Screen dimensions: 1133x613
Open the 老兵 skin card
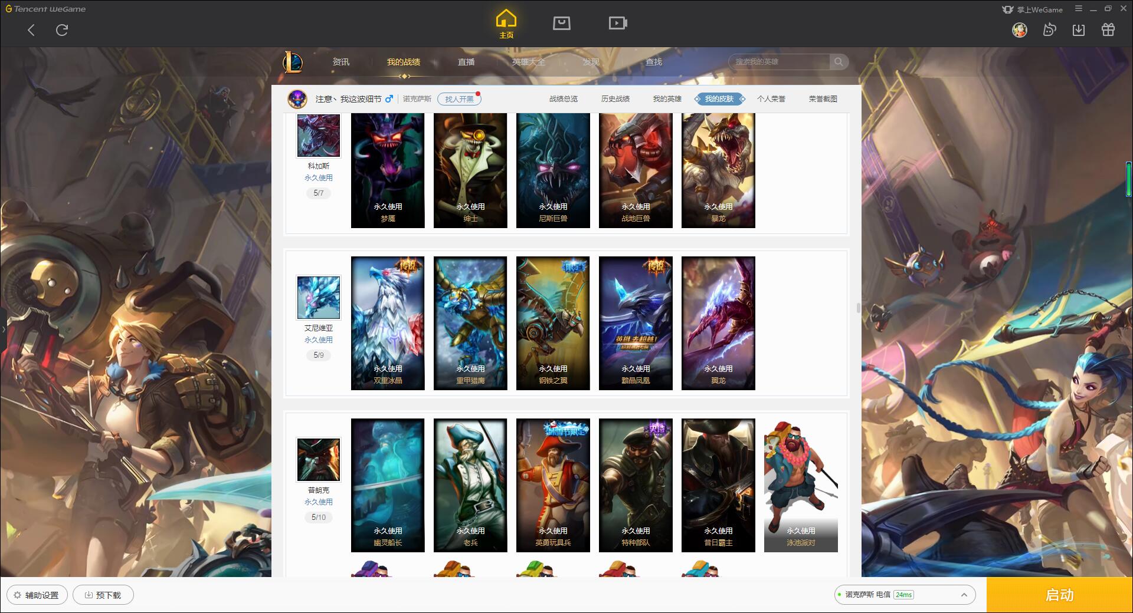(470, 485)
